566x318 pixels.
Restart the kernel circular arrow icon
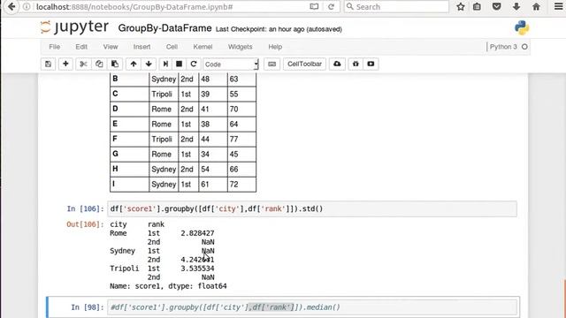pyautogui.click(x=193, y=64)
